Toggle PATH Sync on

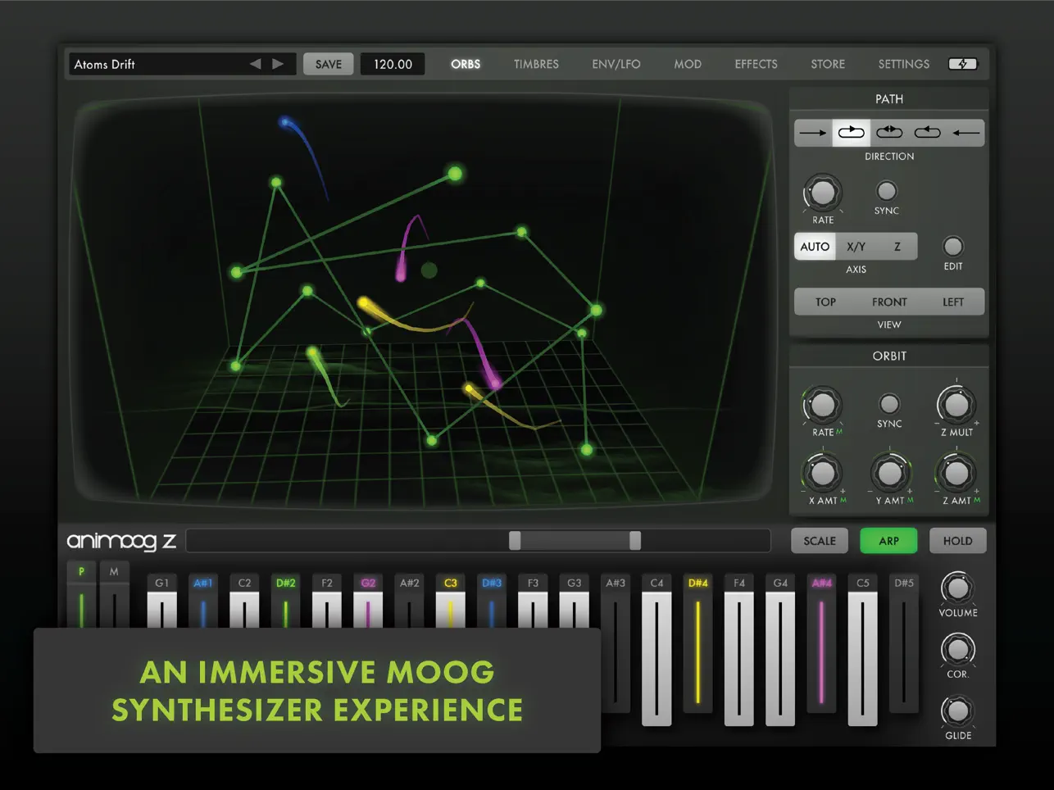[887, 191]
